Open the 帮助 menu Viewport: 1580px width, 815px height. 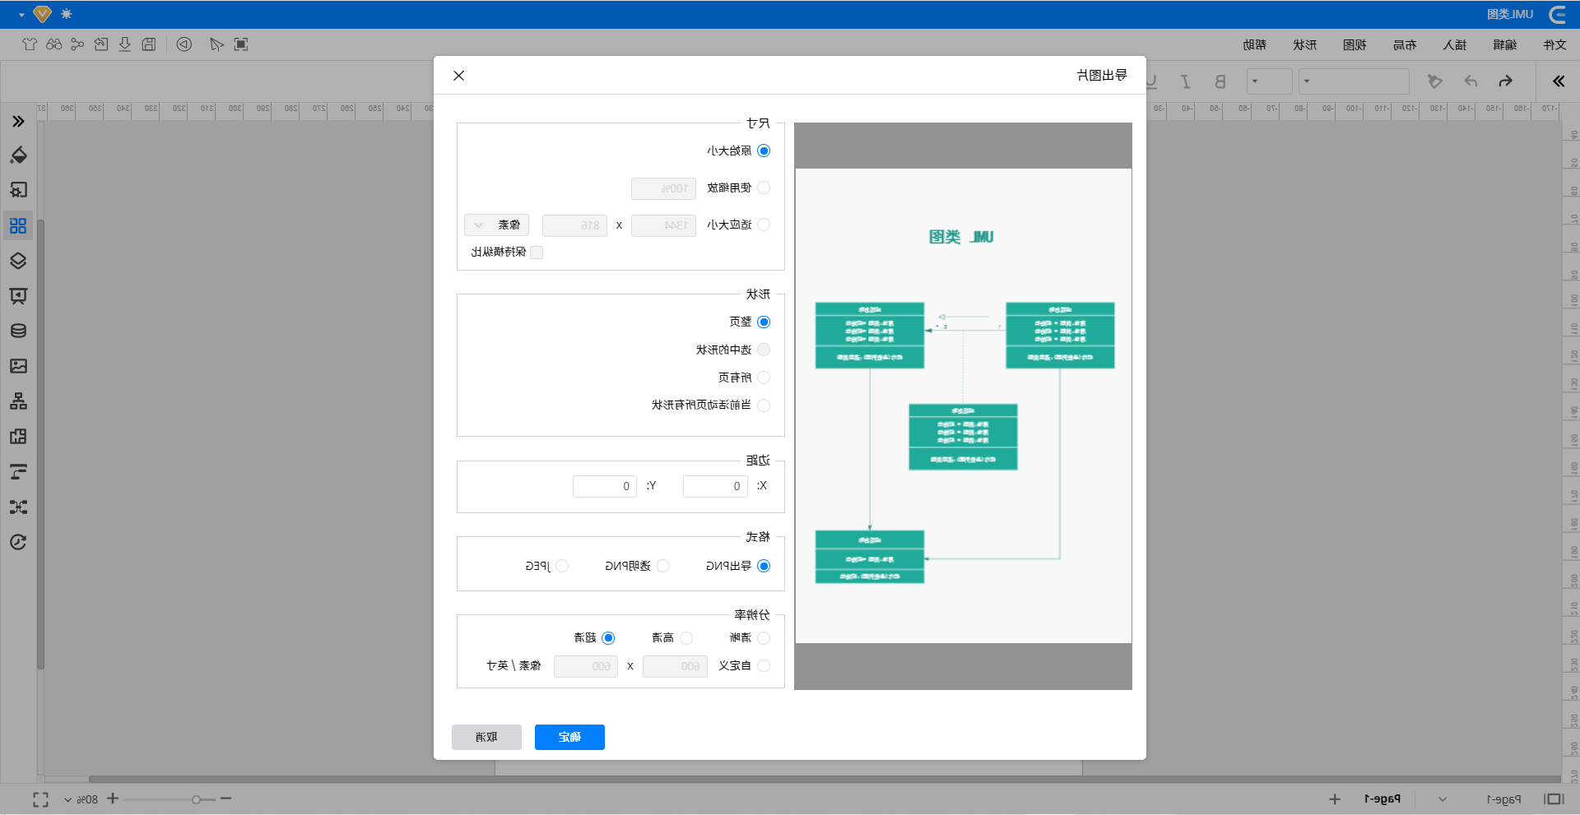1255,44
